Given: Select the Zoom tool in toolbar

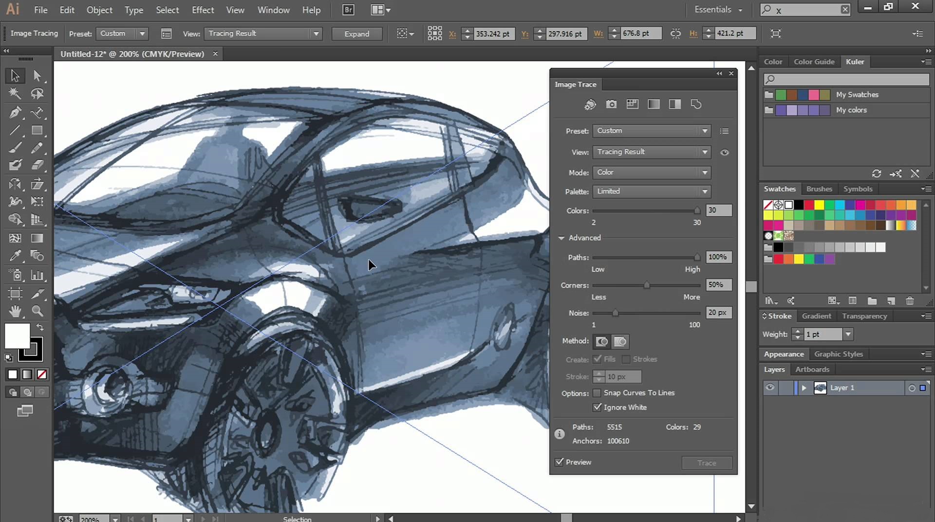Looking at the screenshot, I should click(x=37, y=311).
